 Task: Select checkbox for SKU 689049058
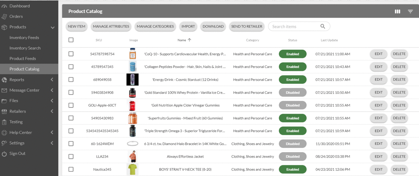point(71,80)
